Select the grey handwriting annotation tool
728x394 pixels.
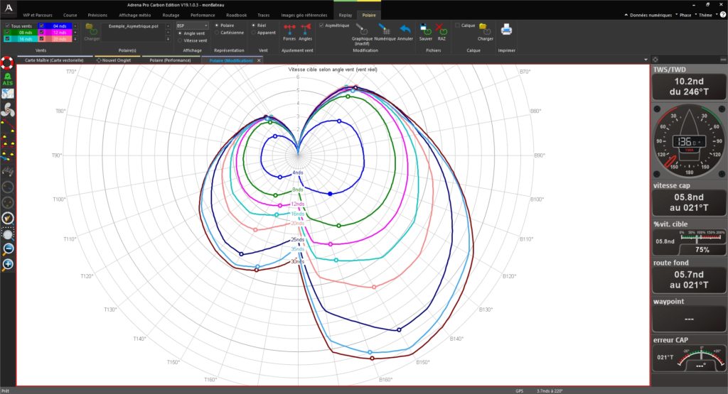coord(7,172)
